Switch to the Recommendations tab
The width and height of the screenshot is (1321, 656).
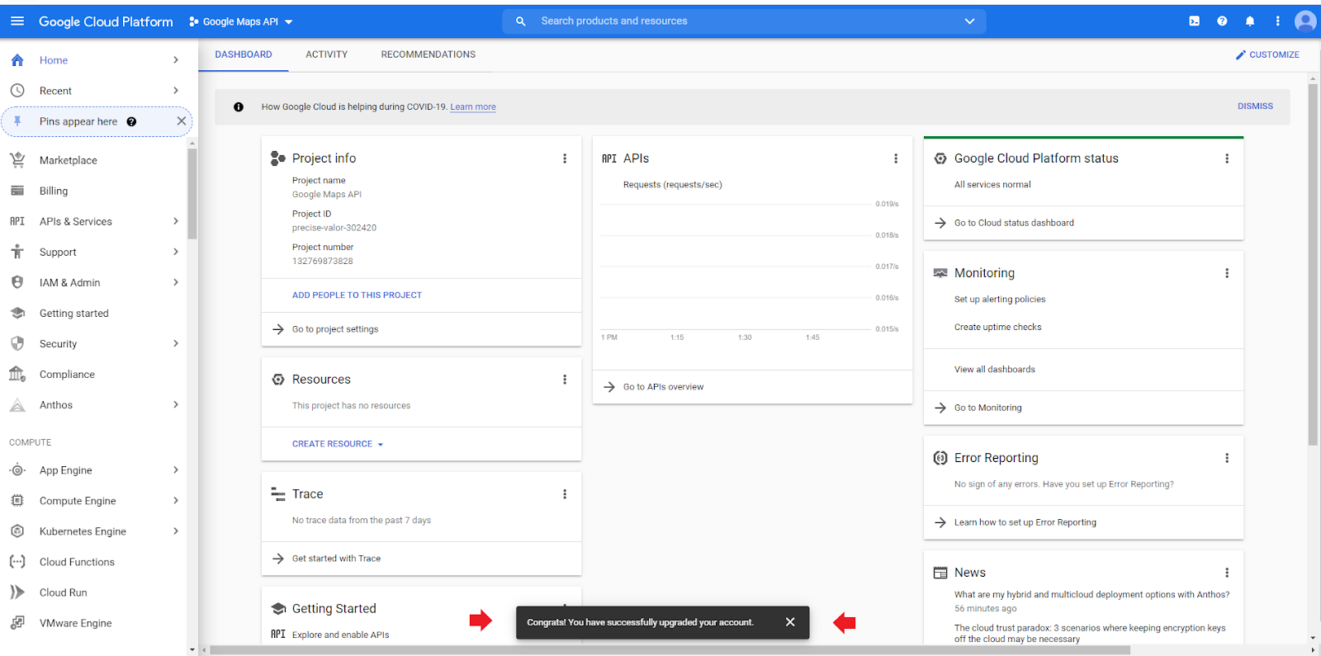(428, 54)
